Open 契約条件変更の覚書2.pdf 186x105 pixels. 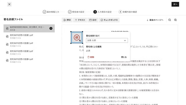29,44
